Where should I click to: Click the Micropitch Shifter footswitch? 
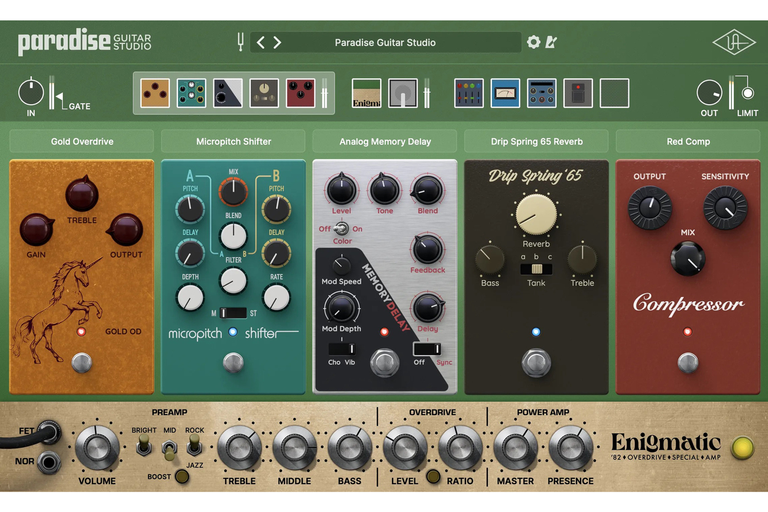[x=233, y=362]
